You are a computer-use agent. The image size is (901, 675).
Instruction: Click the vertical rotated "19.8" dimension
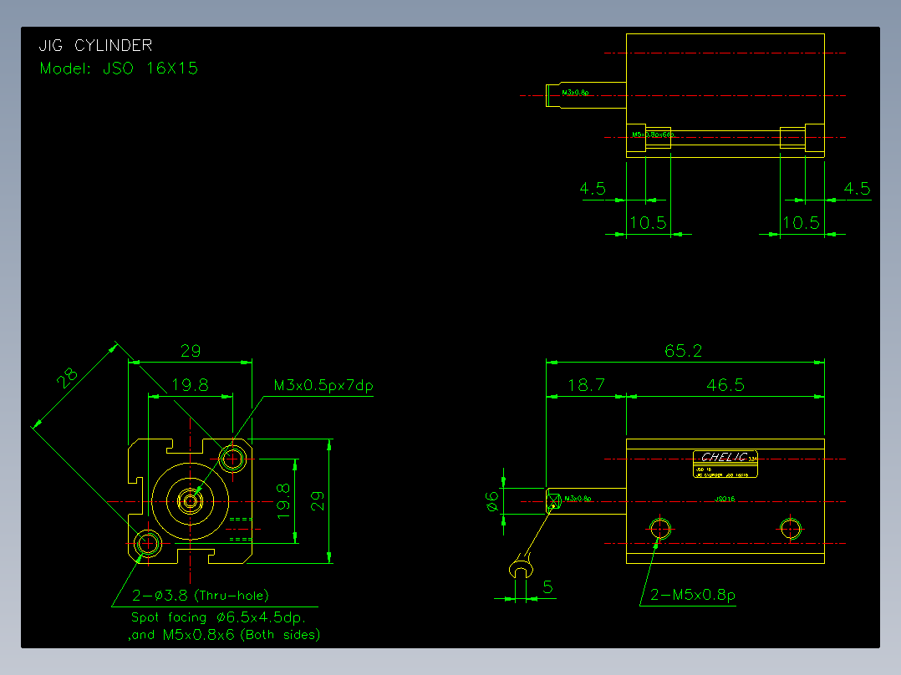click(x=283, y=501)
